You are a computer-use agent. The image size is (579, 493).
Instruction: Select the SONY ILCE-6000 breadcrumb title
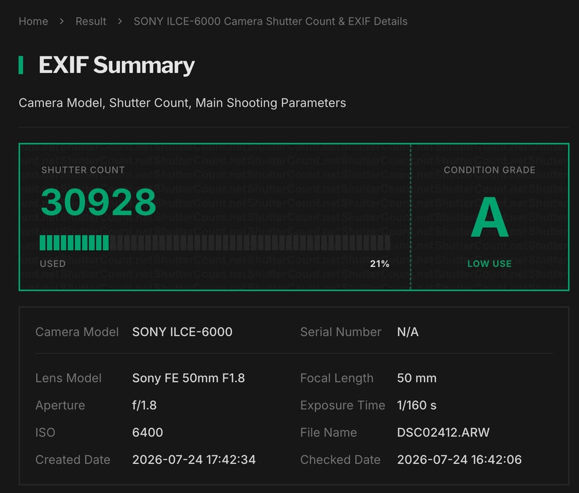[x=270, y=22]
